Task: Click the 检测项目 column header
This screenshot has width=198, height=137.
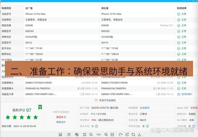Action: [x=6, y=8]
